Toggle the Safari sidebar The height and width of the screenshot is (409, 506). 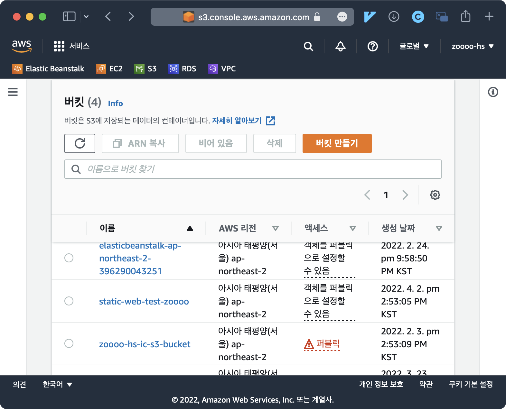pos(69,16)
